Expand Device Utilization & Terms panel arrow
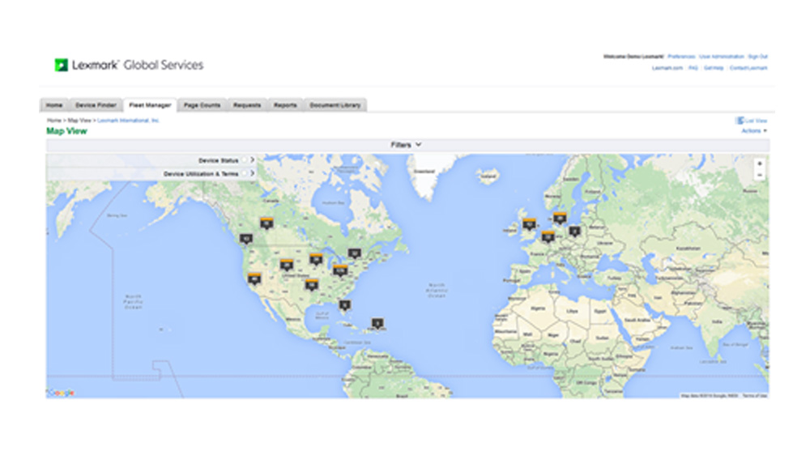810x455 pixels. [253, 173]
